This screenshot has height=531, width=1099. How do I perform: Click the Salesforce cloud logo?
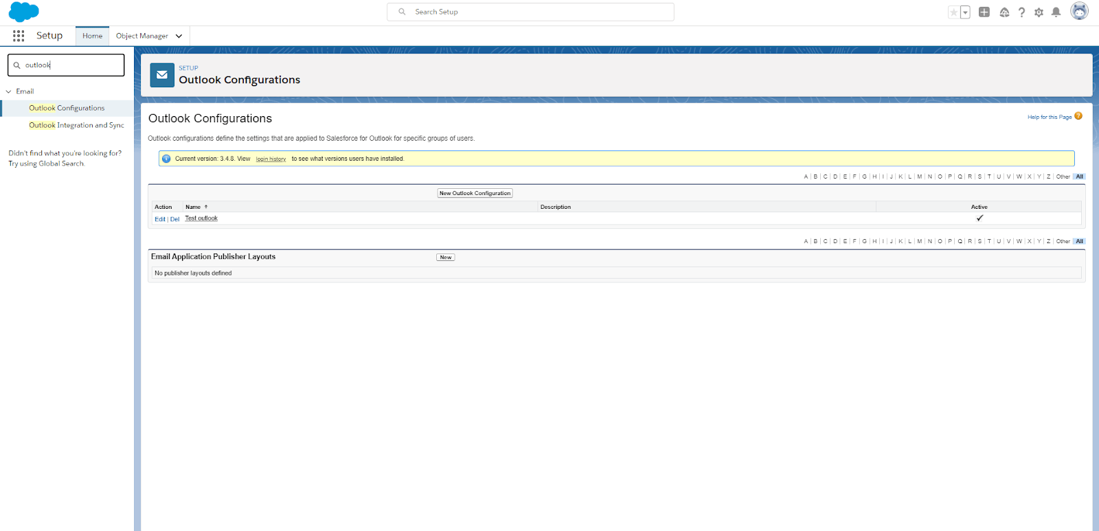[24, 12]
